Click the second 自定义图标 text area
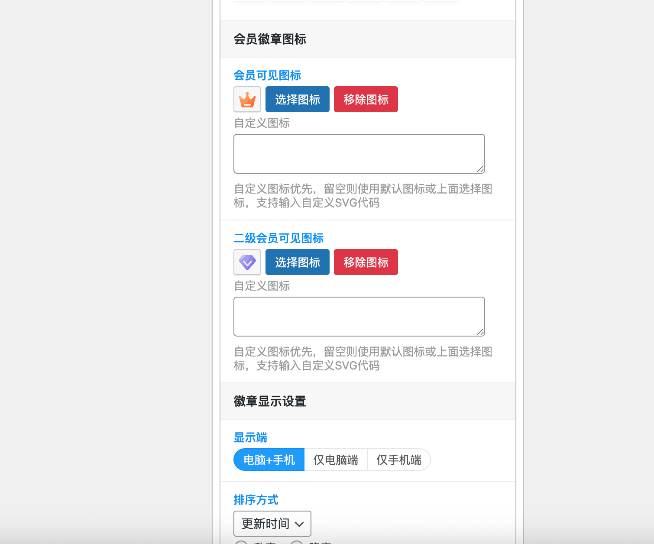 click(x=359, y=316)
